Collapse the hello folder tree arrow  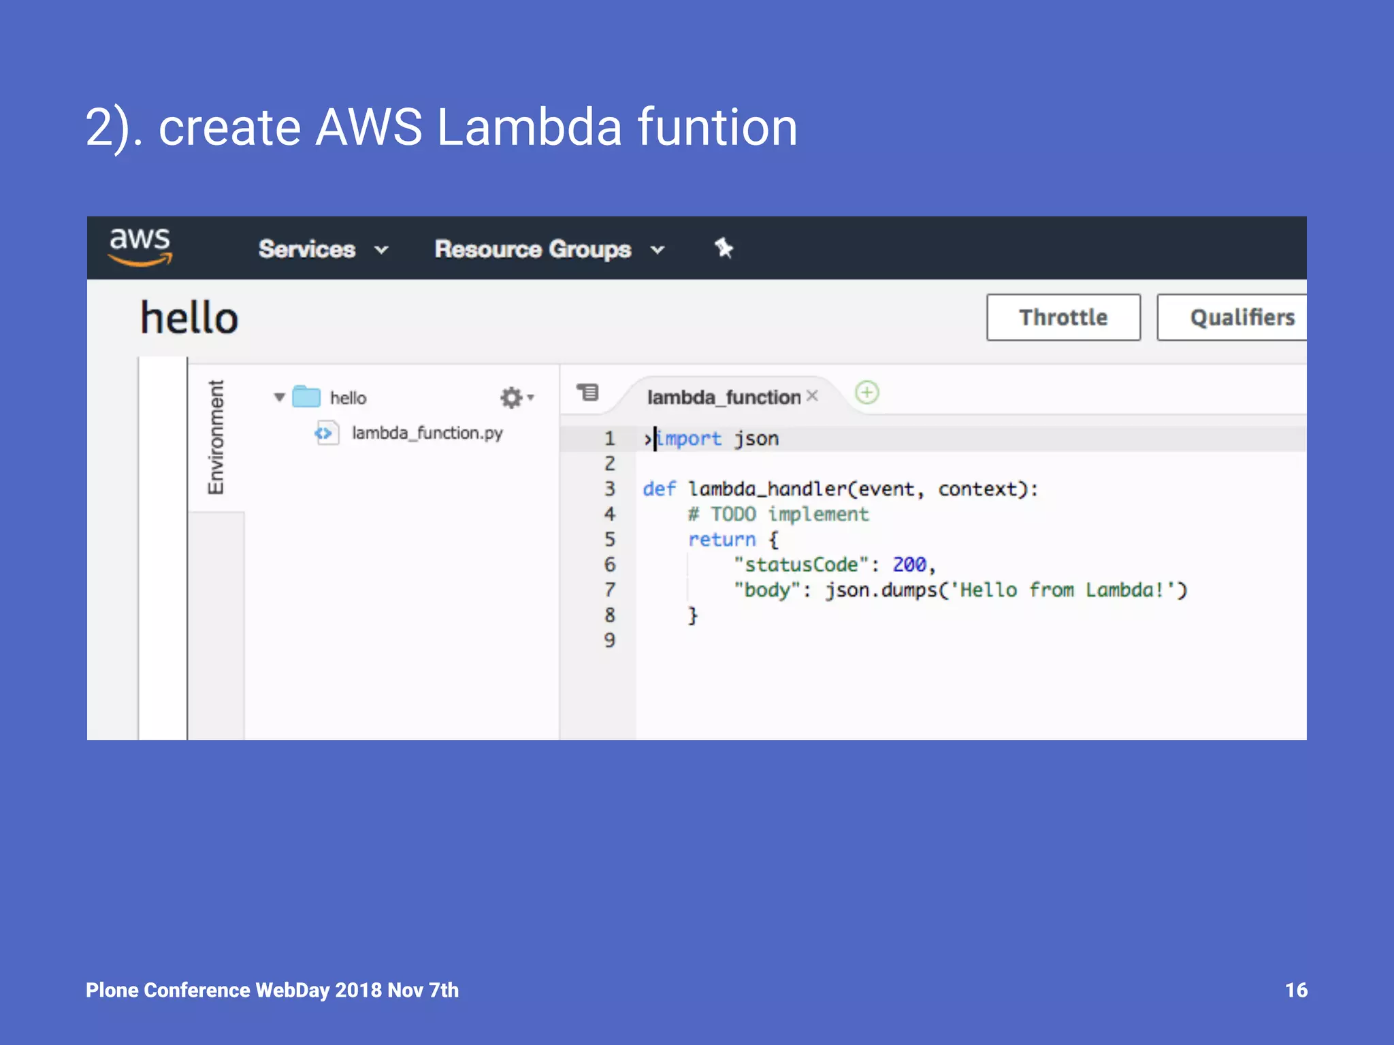(x=279, y=397)
